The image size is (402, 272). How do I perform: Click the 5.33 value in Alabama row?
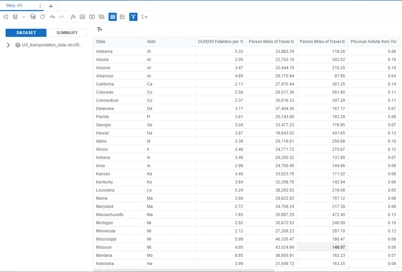click(x=220, y=51)
